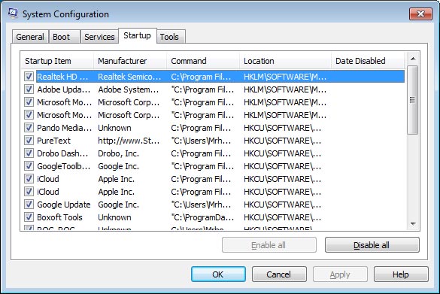Toggle the GoogleToolbar startup checkbox

[x=29, y=165]
